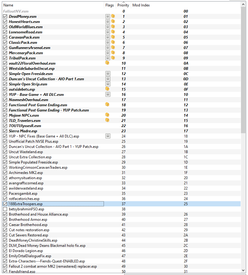Click lock icon for YUP - Base Game + All DLC.esm
The height and width of the screenshot is (275, 248).
coord(108,95)
